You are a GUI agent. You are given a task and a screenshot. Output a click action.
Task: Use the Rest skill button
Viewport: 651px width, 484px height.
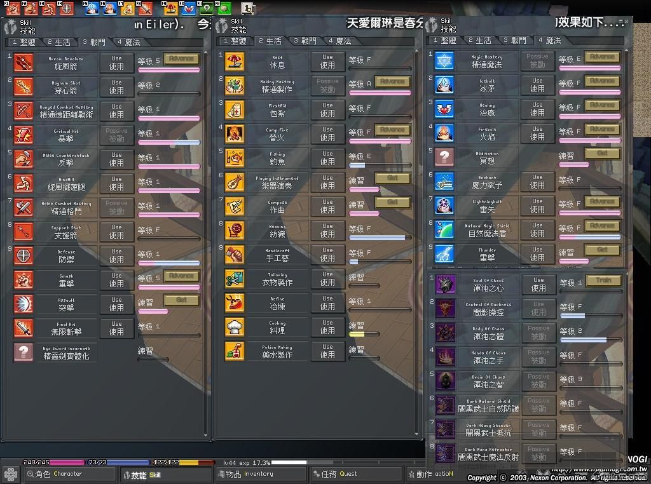point(327,62)
